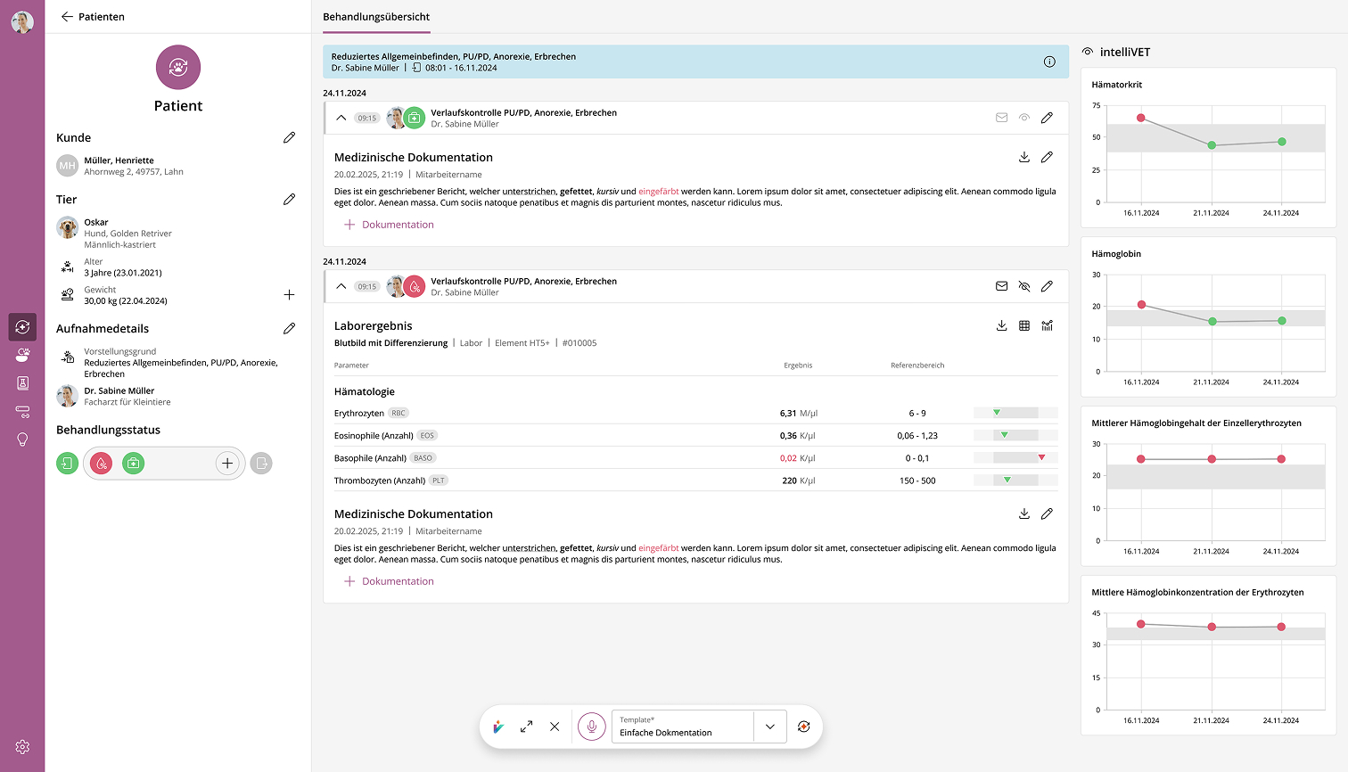Click the Eosinophile reference range bar

[1015, 435]
